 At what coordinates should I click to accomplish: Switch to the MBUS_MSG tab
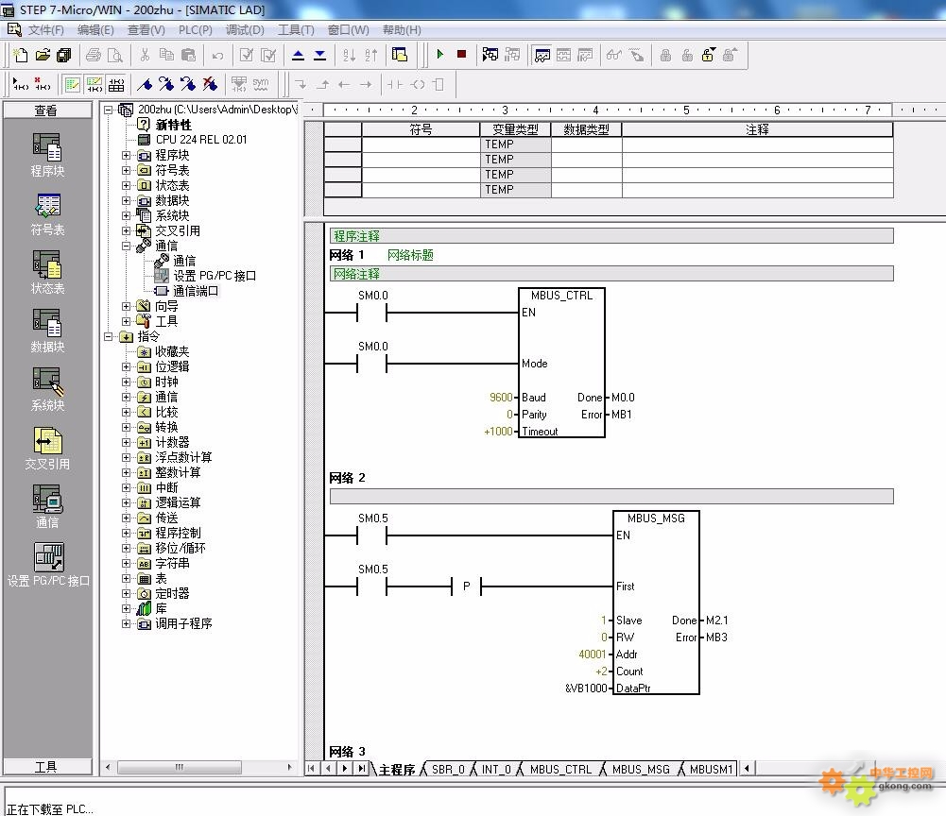pyautogui.click(x=641, y=769)
